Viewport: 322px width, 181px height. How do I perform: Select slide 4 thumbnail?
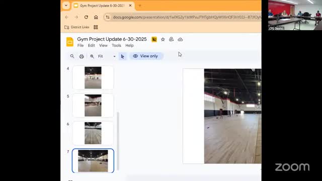[93, 77]
